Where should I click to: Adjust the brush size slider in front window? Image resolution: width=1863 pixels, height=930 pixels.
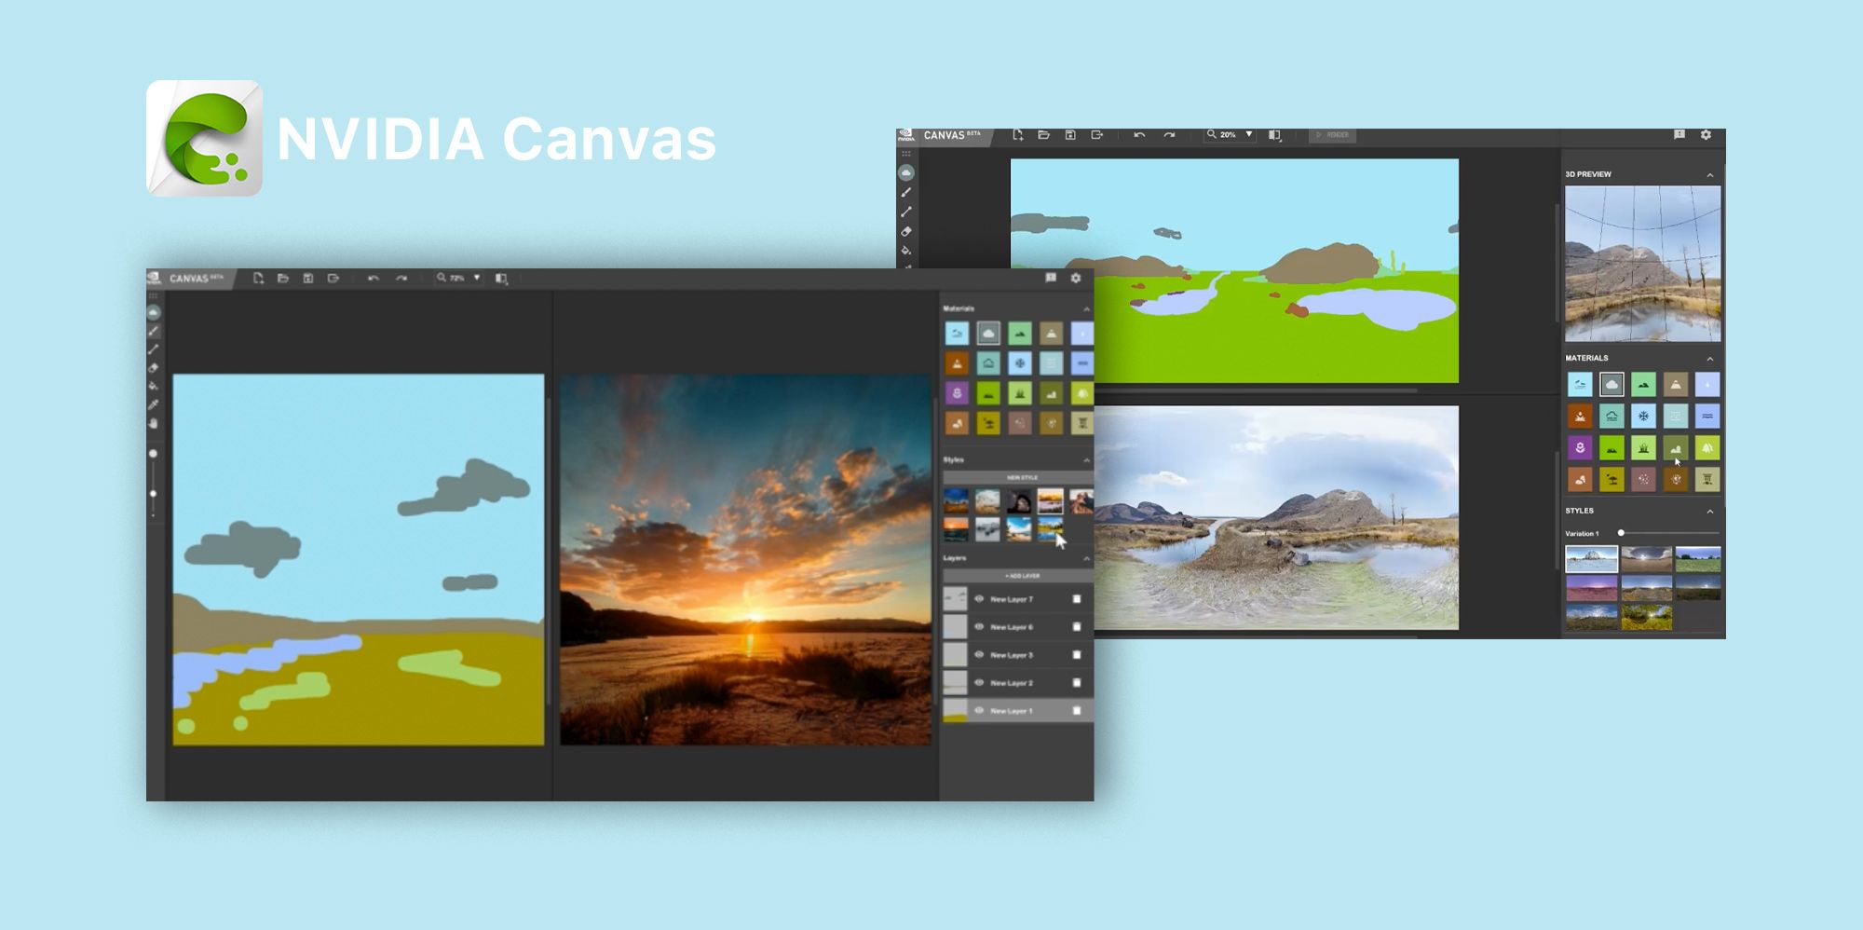[153, 494]
